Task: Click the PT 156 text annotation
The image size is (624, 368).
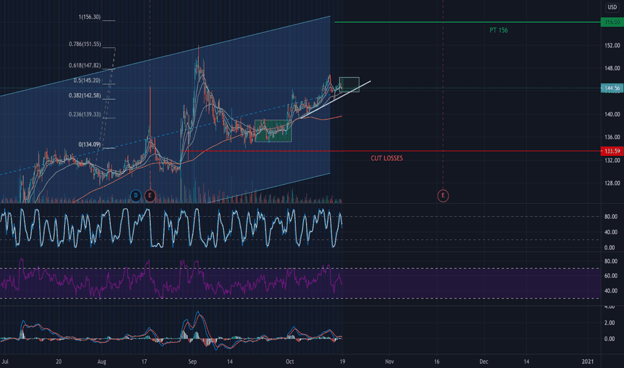Action: (499, 30)
